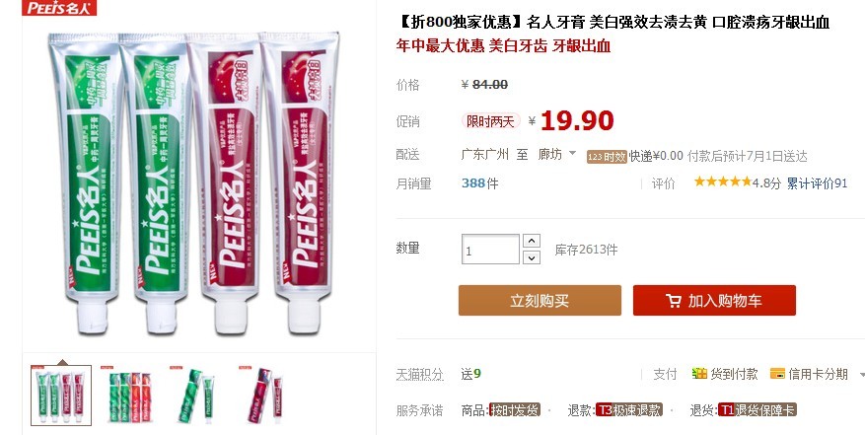Expand the payment options arrow

[862, 375]
